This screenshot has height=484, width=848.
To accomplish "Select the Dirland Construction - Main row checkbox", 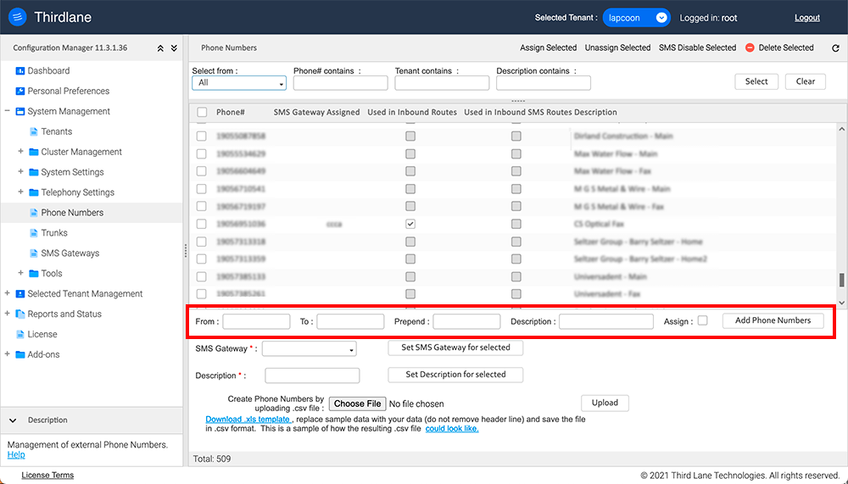I will [x=201, y=136].
